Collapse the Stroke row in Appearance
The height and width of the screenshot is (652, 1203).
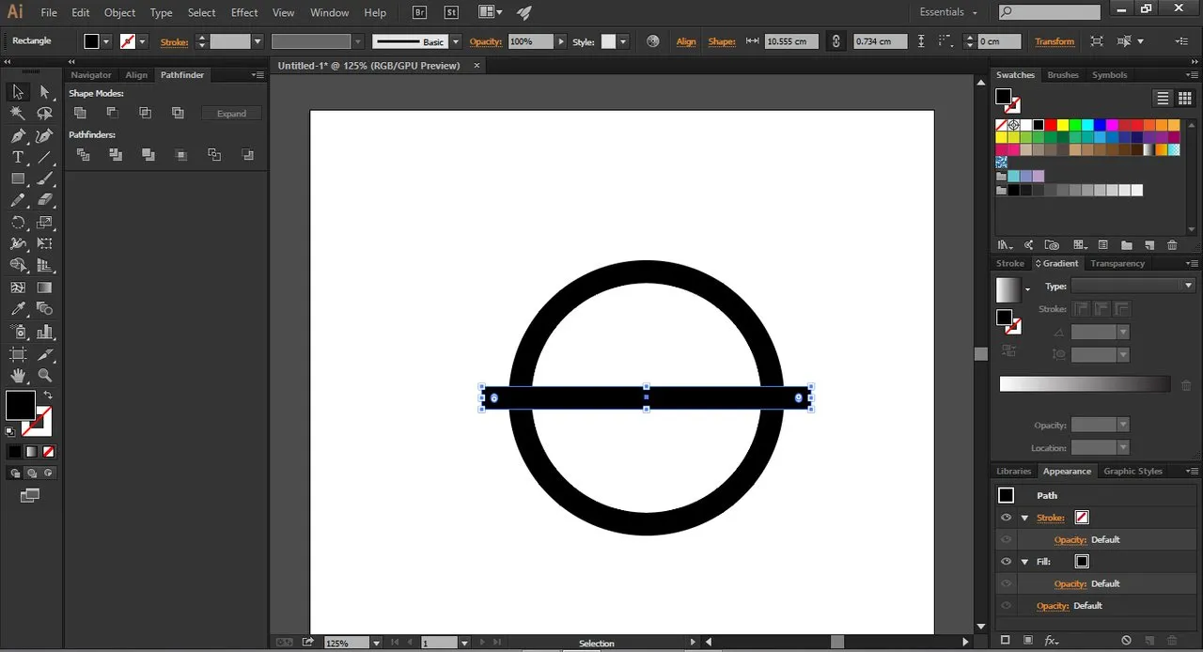(1024, 518)
